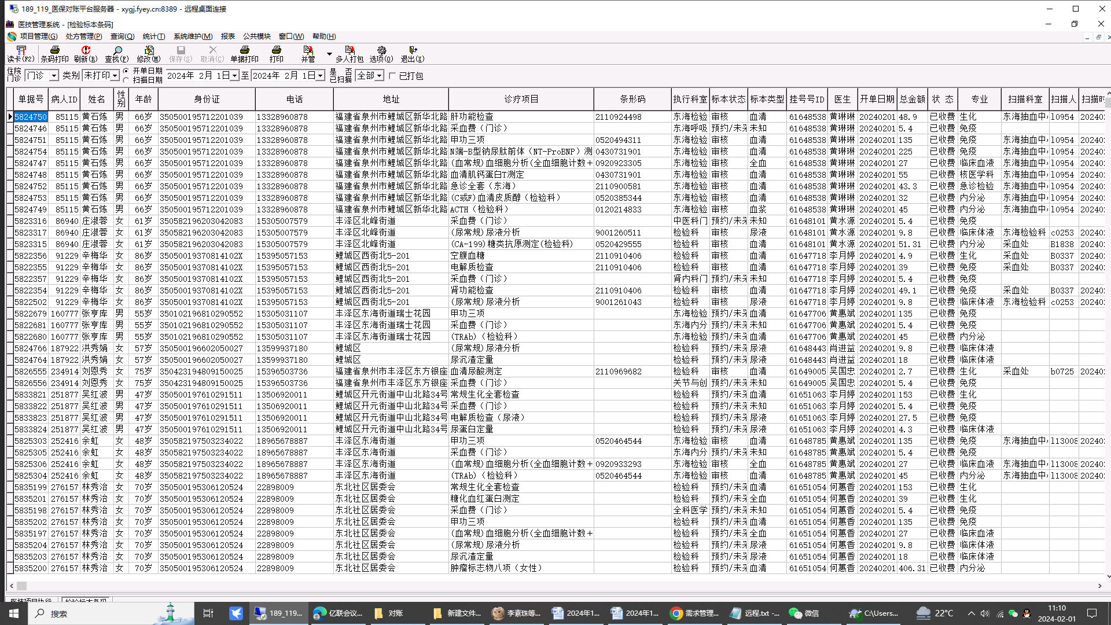Open WeChat 微信 from the taskbar
This screenshot has height=625, width=1111.
[x=804, y=613]
